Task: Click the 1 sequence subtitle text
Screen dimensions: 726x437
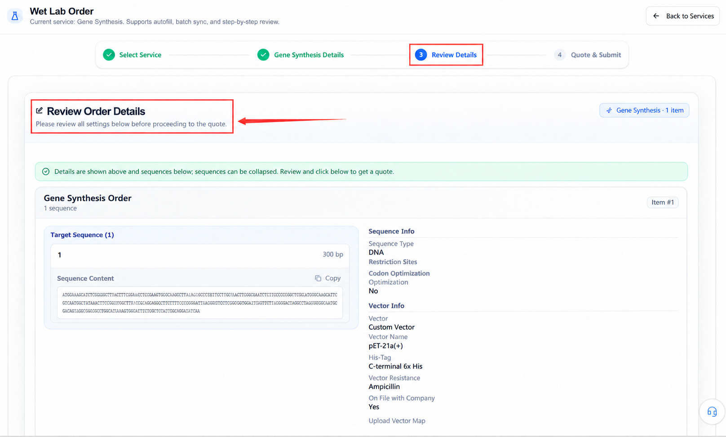Action: 60,208
